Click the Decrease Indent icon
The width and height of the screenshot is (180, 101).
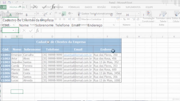click(x=69, y=19)
